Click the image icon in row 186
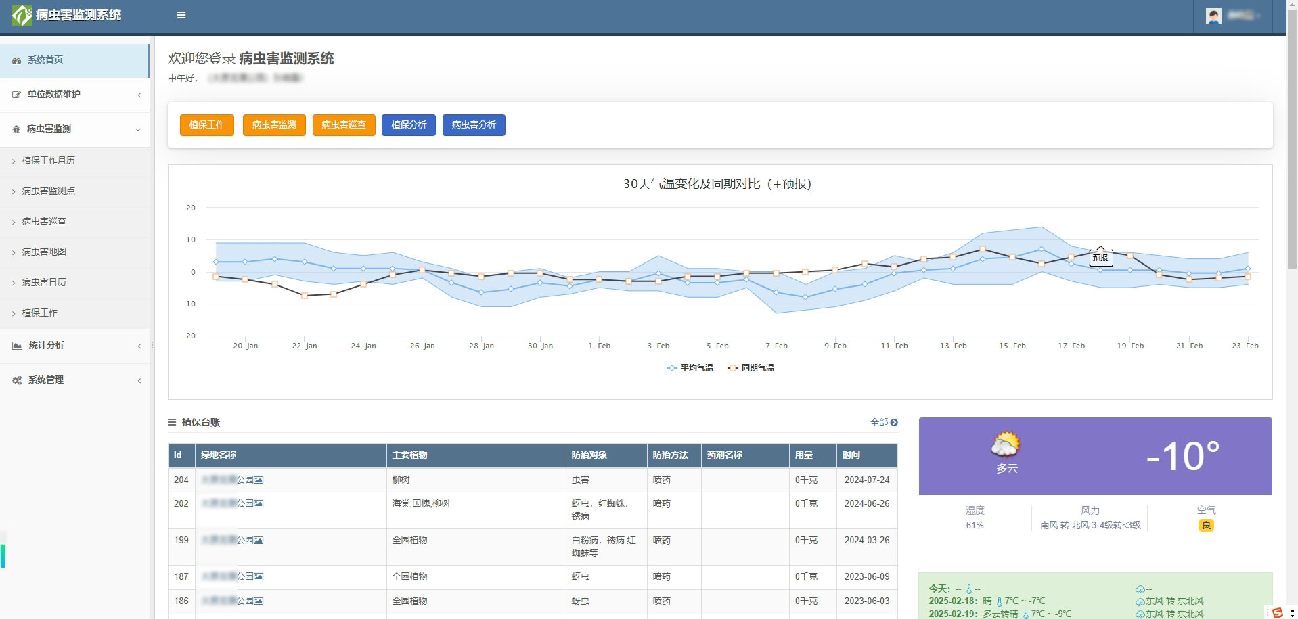Viewport: 1298px width, 619px height. pos(259,601)
